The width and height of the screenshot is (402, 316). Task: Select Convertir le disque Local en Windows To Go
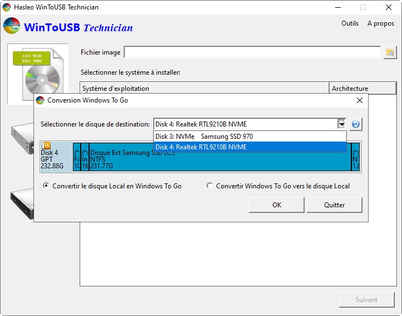click(x=112, y=186)
